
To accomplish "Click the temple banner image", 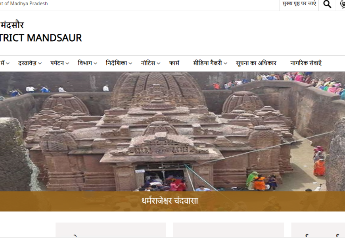I will tap(172, 131).
